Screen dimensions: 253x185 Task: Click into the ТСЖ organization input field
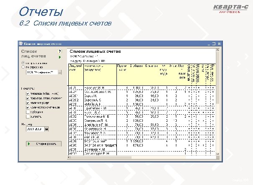[x=42, y=72]
